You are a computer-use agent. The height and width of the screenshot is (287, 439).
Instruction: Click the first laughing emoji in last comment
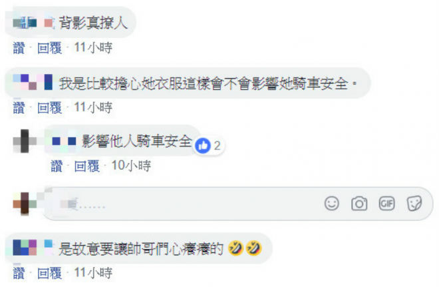235,248
